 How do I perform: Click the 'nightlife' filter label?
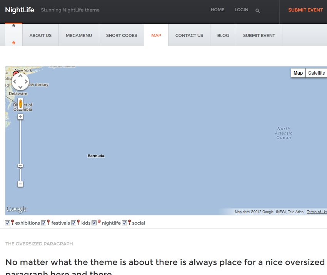[x=111, y=223]
